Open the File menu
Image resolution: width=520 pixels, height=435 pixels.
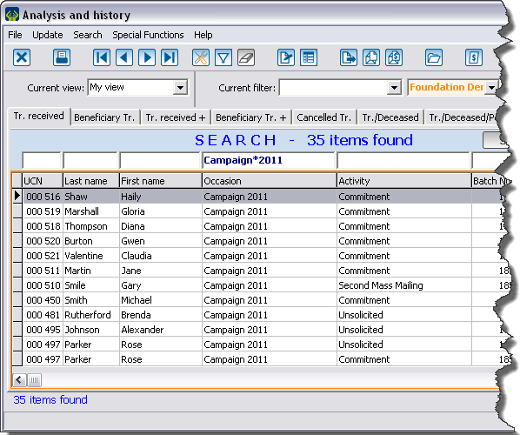(x=15, y=35)
